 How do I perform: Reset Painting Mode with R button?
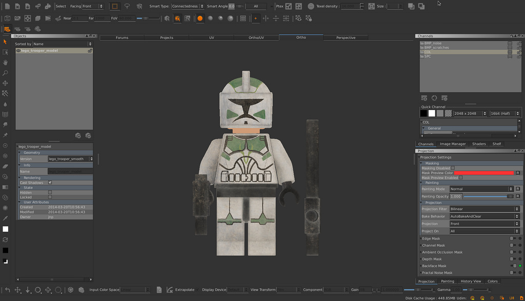tap(518, 189)
